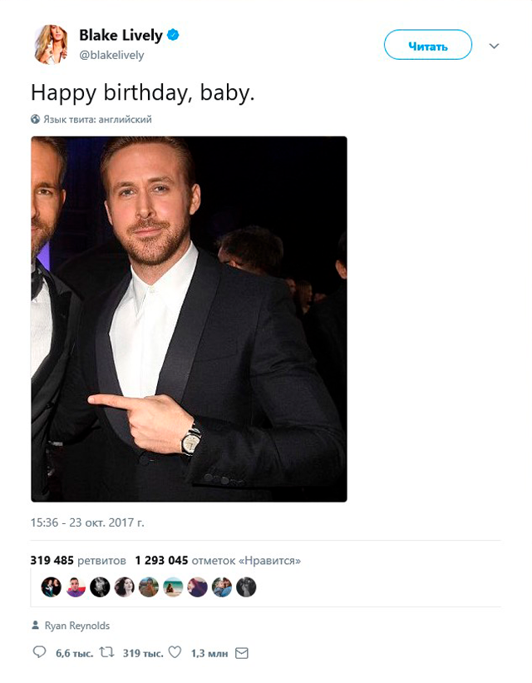
Task: Click the retweet arrows icon
Action: 106,652
